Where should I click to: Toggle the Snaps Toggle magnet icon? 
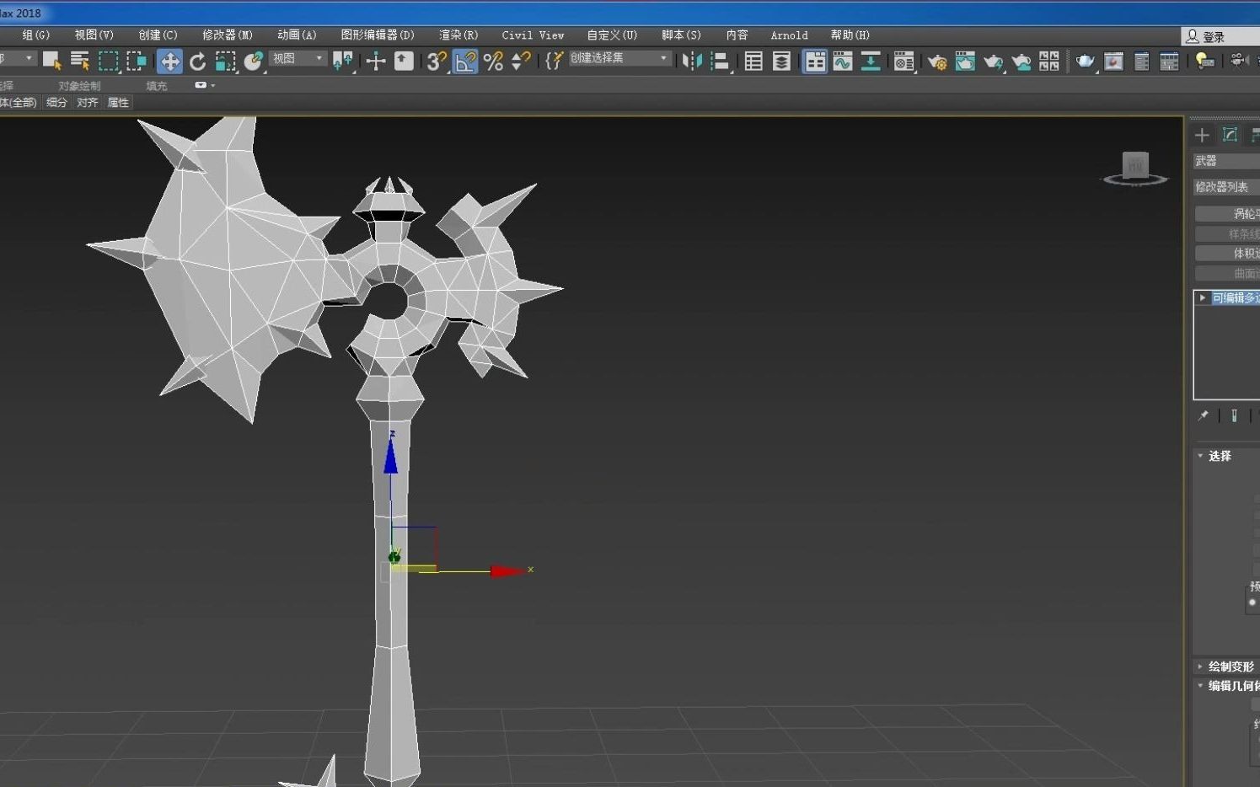tap(435, 61)
